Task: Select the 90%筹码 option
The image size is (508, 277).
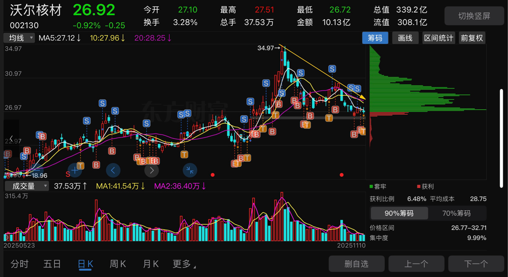Action: 399,213
